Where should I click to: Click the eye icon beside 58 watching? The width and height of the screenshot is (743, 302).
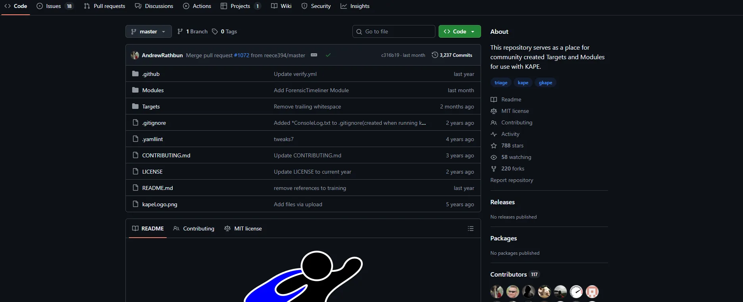point(494,157)
